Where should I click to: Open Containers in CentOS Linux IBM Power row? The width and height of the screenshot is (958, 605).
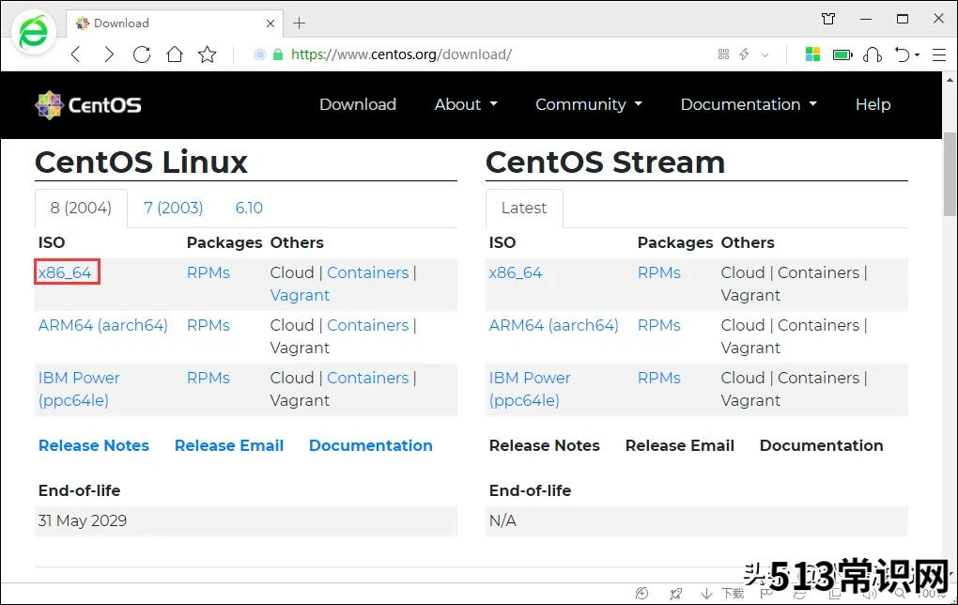(368, 378)
